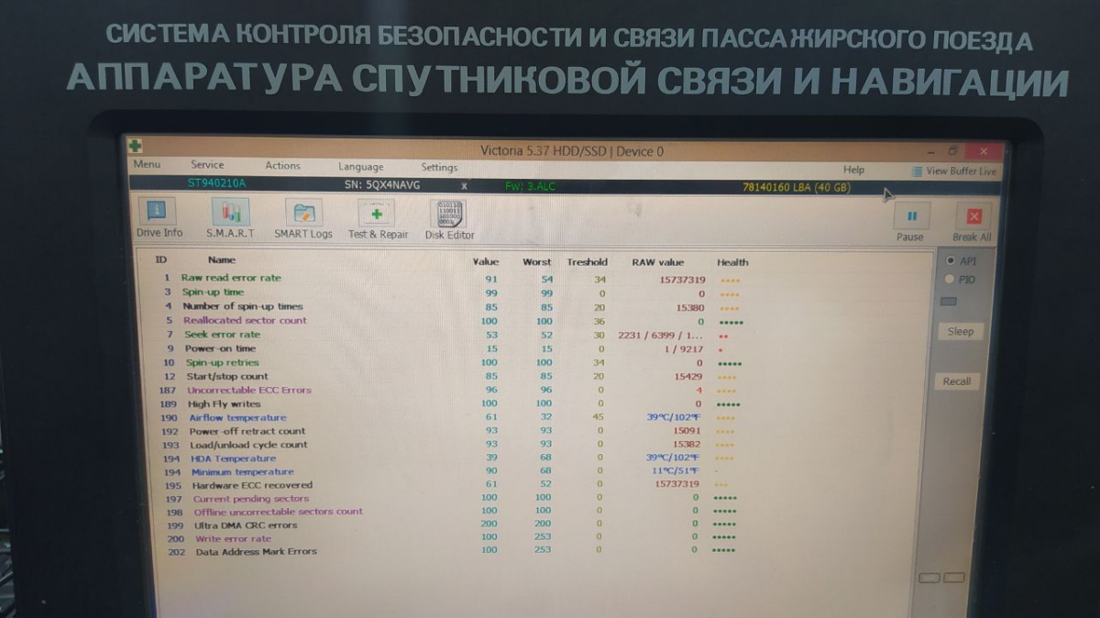
Task: Click the RAW value column header
Action: pyautogui.click(x=658, y=262)
